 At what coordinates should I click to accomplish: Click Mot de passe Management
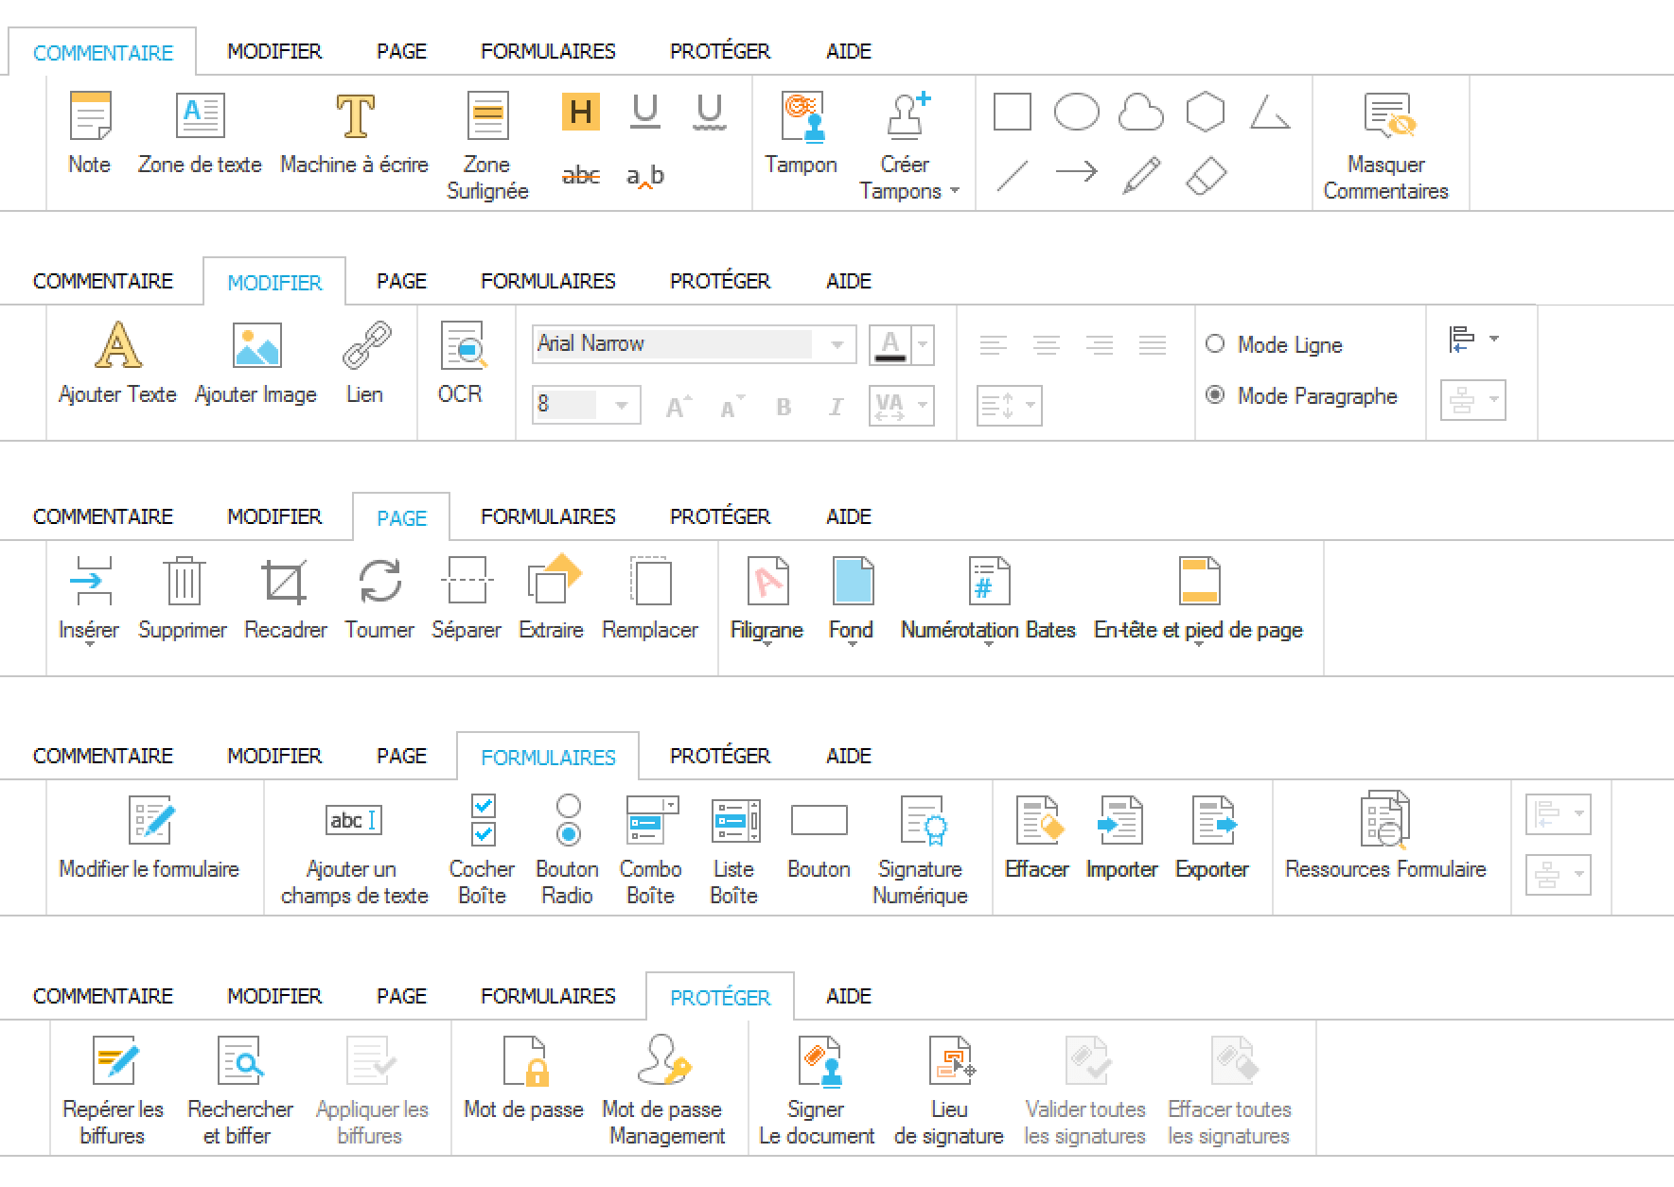point(665,1091)
